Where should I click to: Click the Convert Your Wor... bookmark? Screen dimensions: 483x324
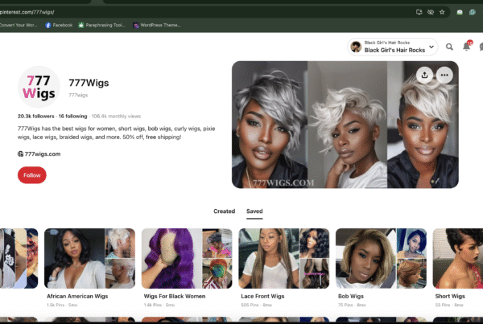pyautogui.click(x=19, y=25)
